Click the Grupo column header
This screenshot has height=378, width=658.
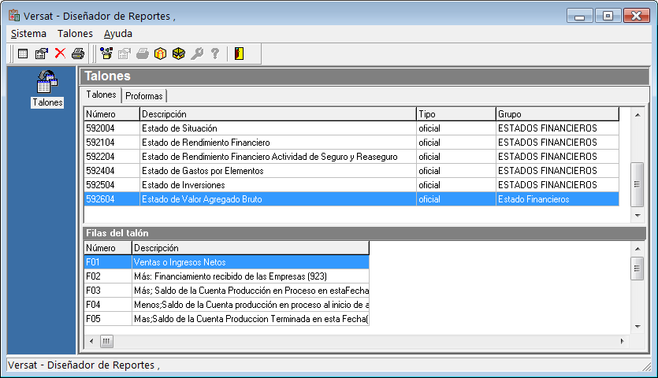558,114
